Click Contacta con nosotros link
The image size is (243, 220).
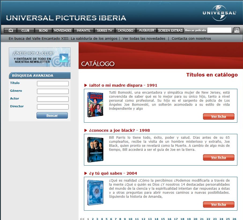[191, 38]
